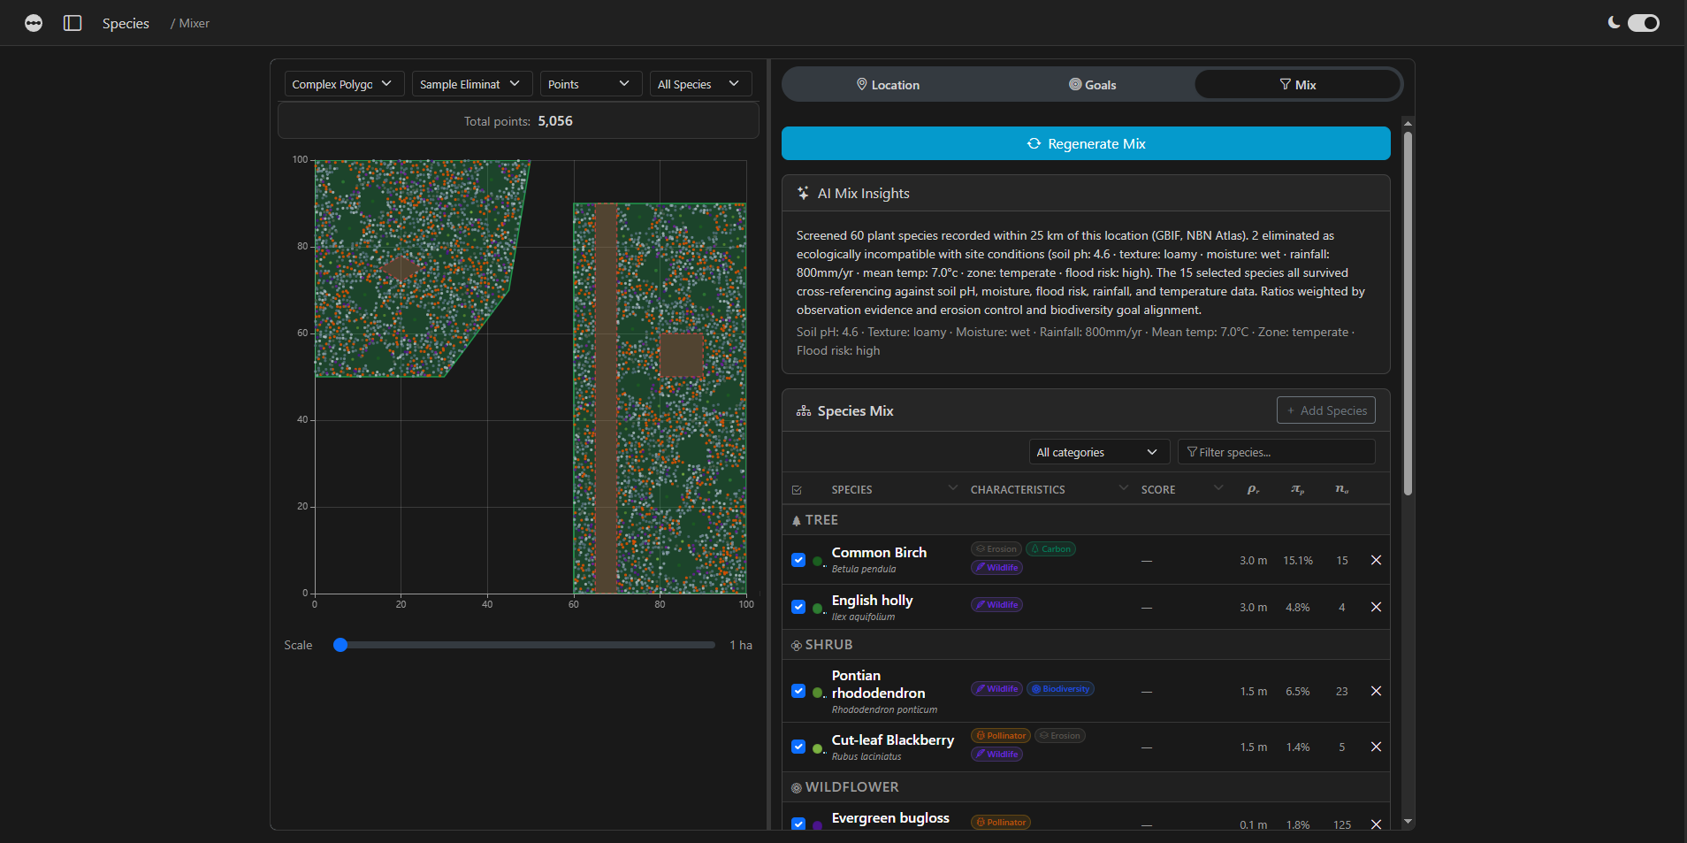Click the Filter species input field
Image resolution: width=1687 pixels, height=843 pixels.
click(x=1276, y=451)
